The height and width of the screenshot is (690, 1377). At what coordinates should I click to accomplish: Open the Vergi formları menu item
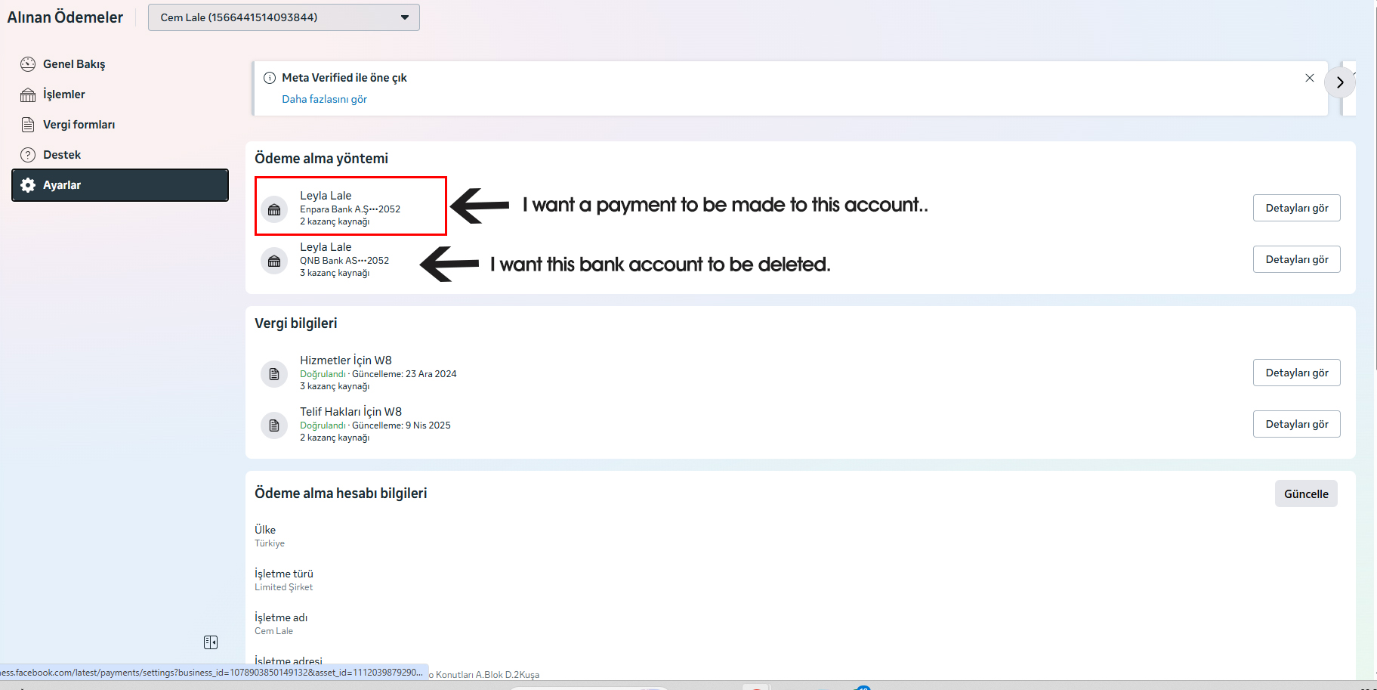pyautogui.click(x=79, y=125)
